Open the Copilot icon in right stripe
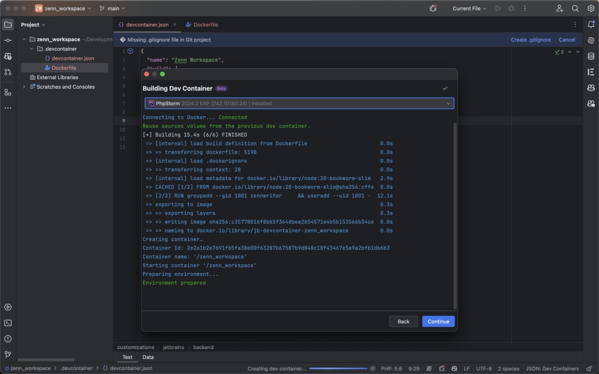 591,88
